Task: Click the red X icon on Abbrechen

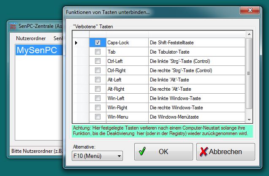Action: coord(203,152)
